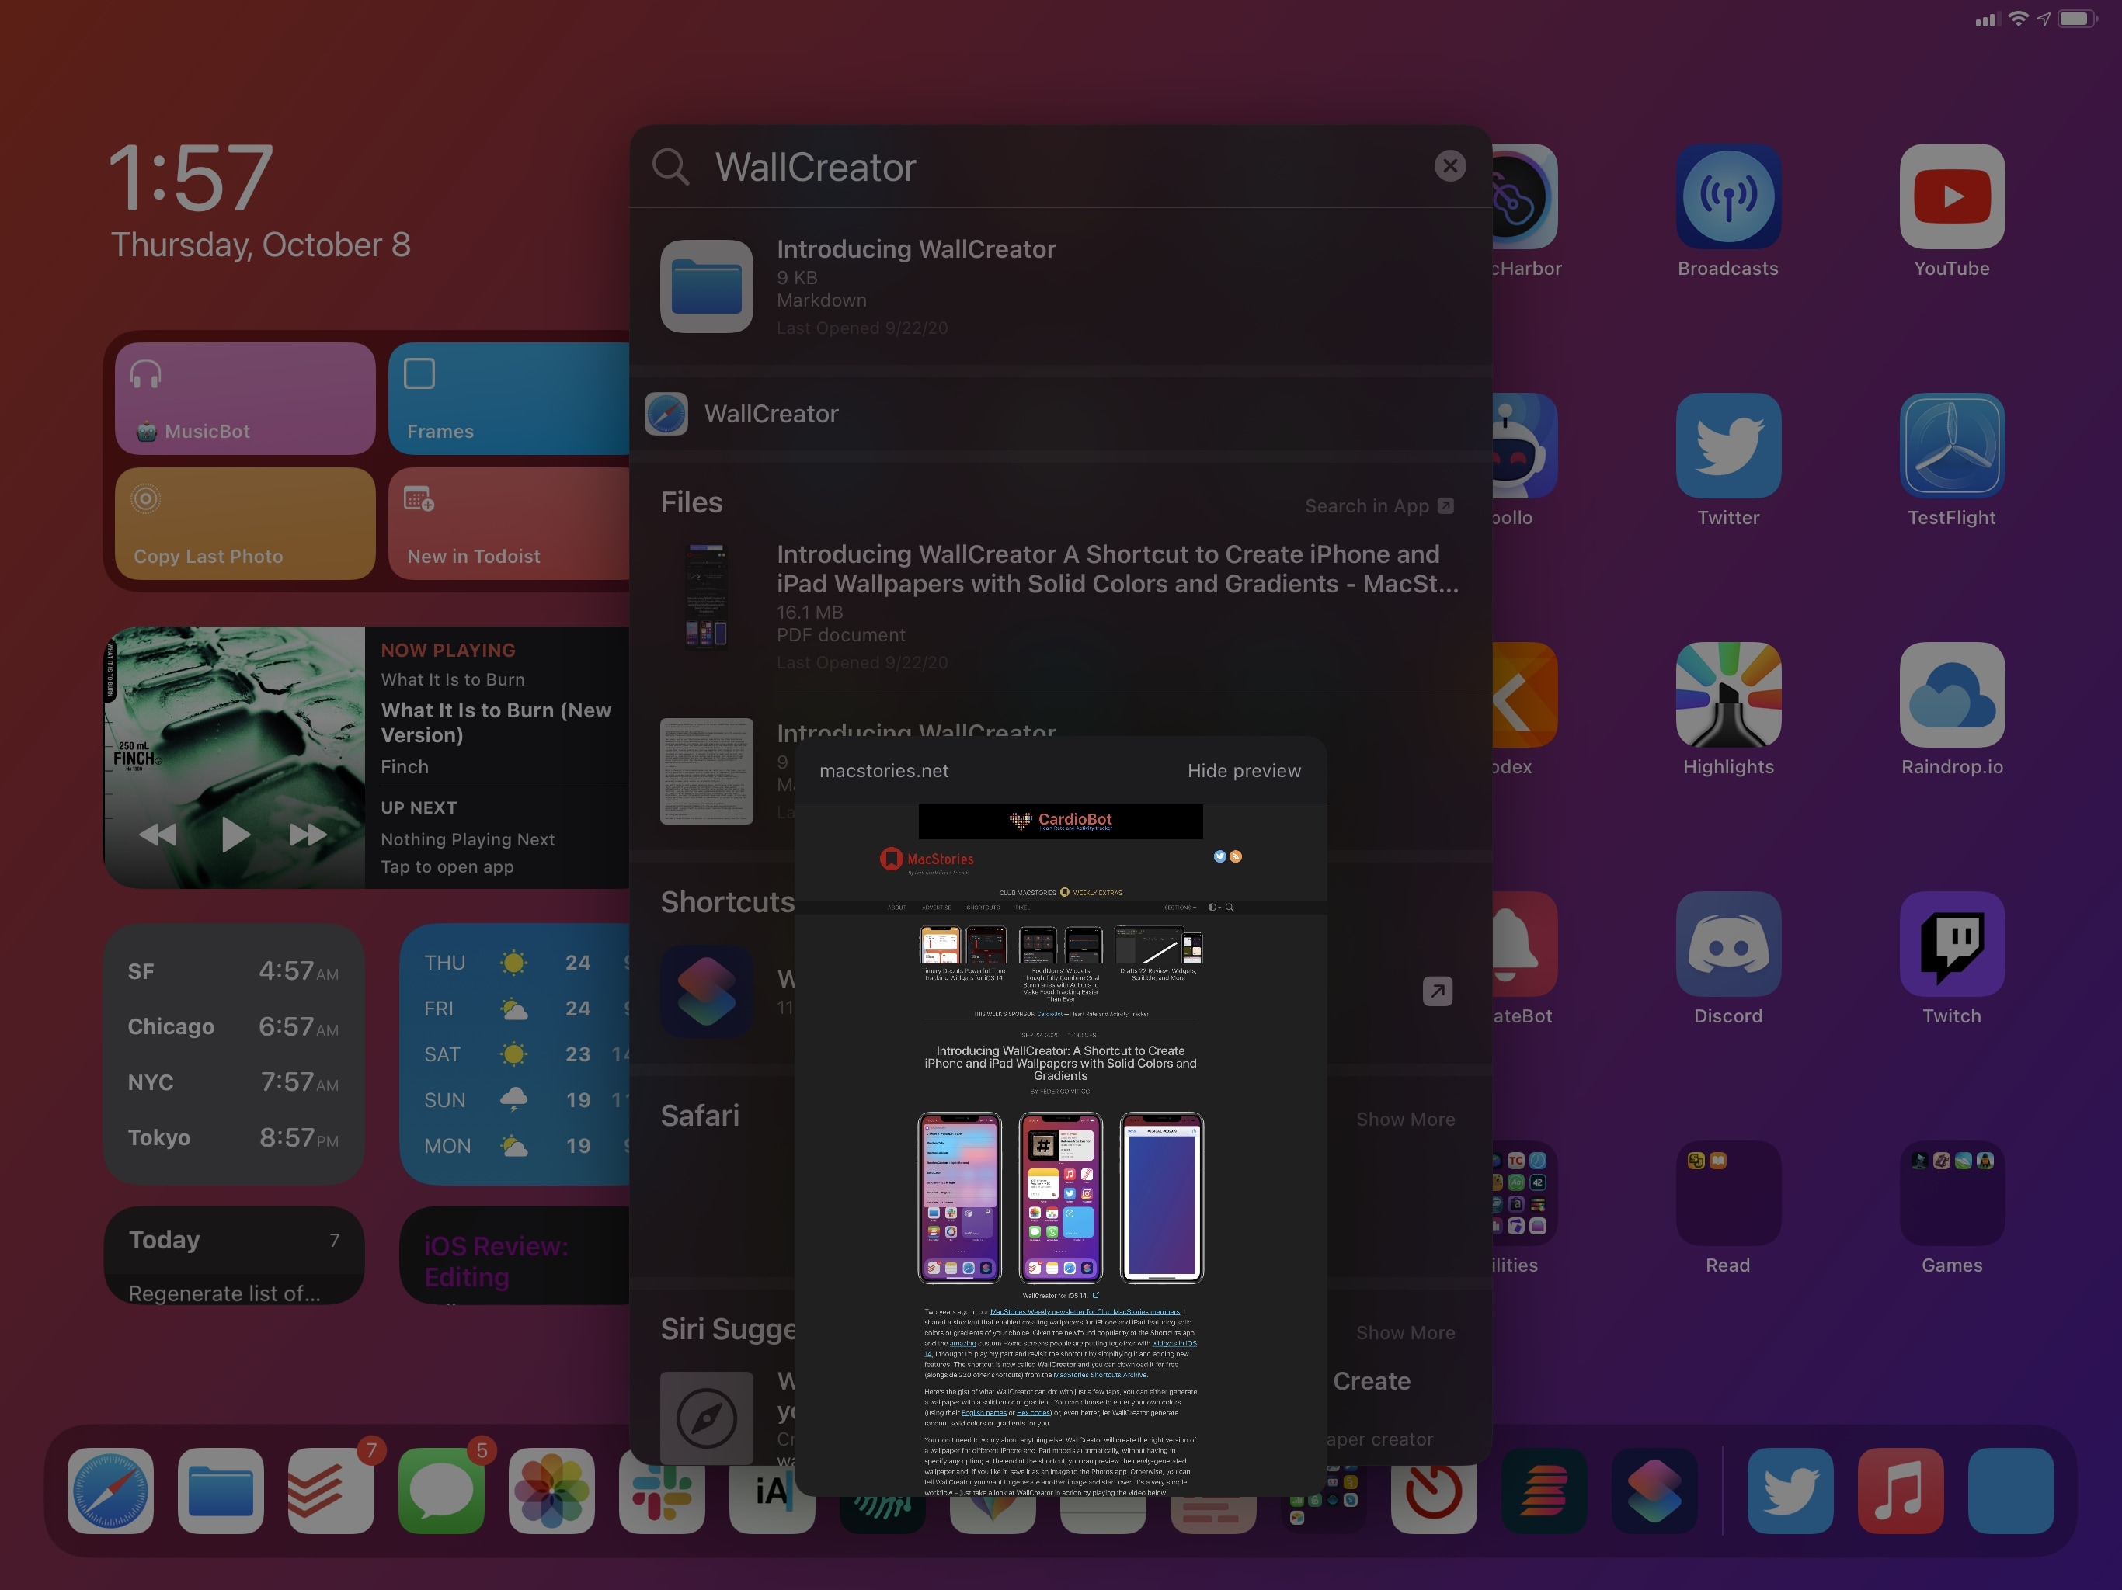Open the shortcut result arrow button

coord(1436,991)
